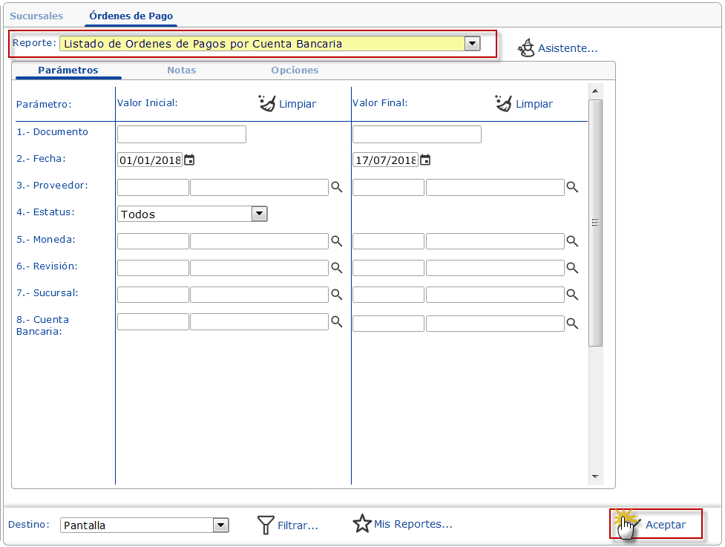Image resolution: width=725 pixels, height=547 pixels.
Task: Expand the Destino dropdown showing Pantalla
Action: (x=220, y=525)
